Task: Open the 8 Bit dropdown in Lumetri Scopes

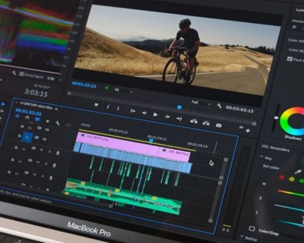Action: [x=54, y=79]
